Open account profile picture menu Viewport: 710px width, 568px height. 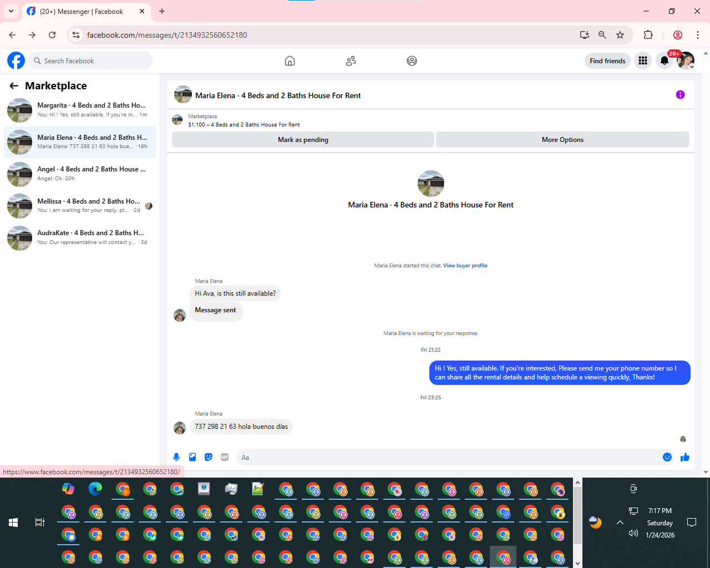pyautogui.click(x=686, y=60)
